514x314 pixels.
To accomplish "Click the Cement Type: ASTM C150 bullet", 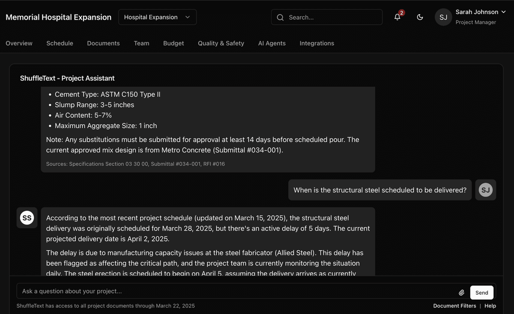I will (x=108, y=94).
